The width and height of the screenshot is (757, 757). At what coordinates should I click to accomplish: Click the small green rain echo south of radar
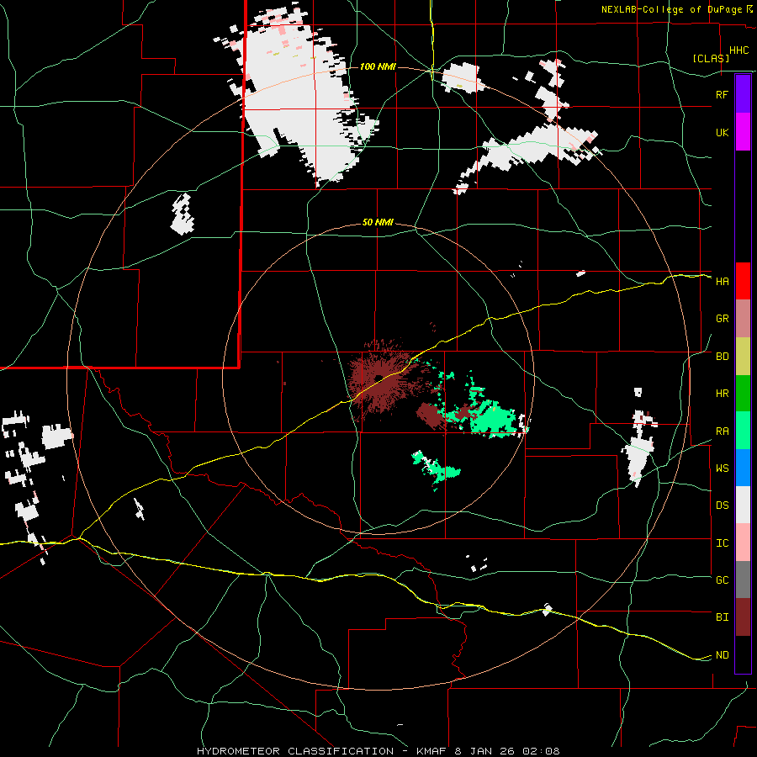coord(436,468)
